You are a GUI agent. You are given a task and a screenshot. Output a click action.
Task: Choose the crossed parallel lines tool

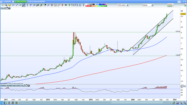(31, 5)
